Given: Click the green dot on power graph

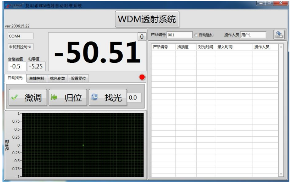Looking at the screenshot, I should point(83,145).
